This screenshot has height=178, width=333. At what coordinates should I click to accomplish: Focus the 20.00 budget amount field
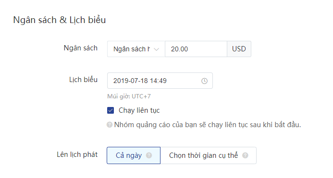[196, 49]
